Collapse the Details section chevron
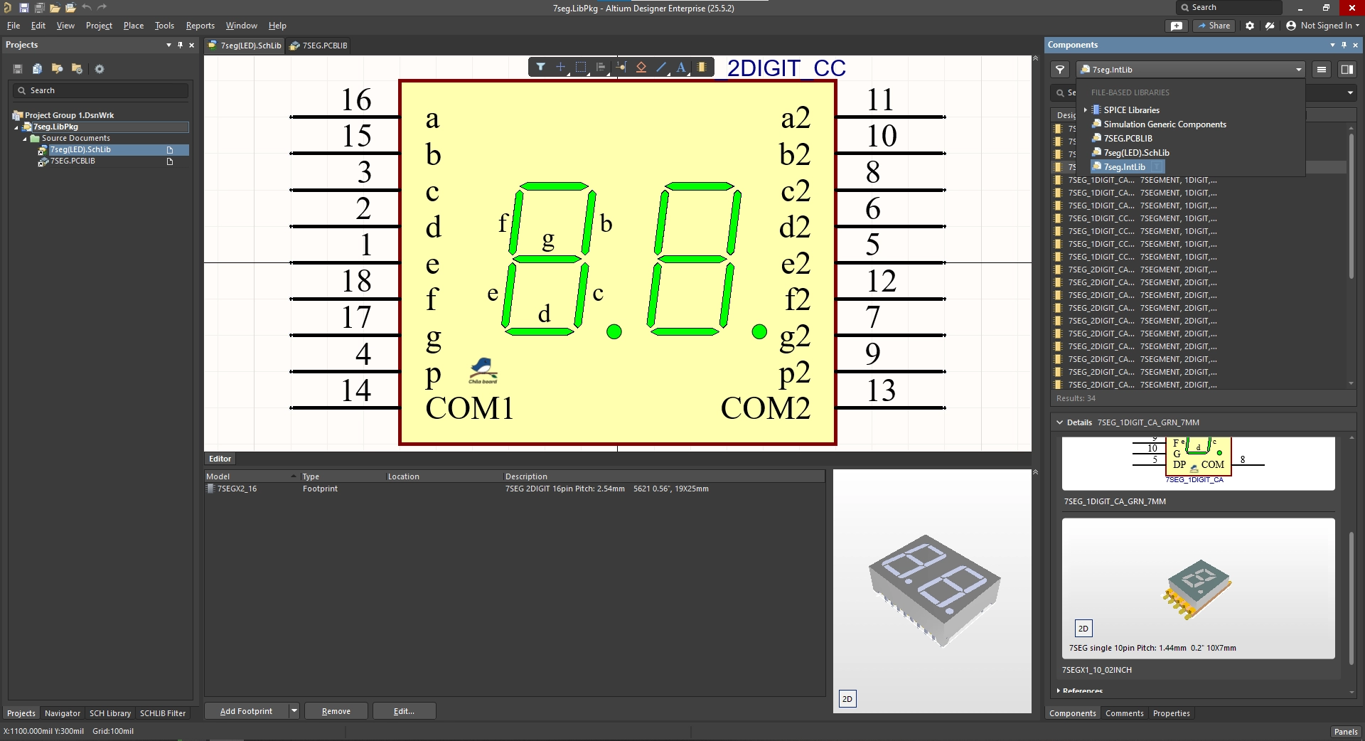The height and width of the screenshot is (741, 1365). [1059, 422]
